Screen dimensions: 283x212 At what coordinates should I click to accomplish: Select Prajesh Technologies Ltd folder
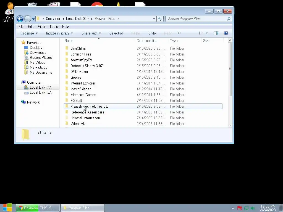(143, 106)
